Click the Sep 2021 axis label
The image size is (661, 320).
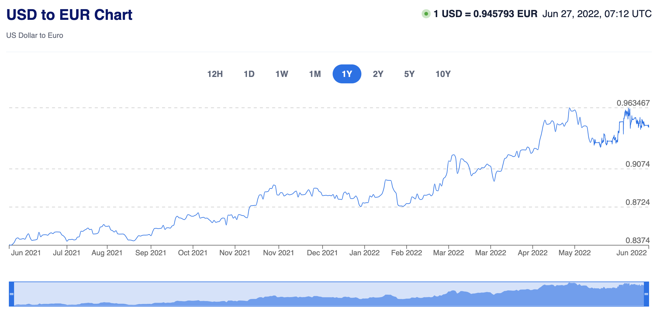pyautogui.click(x=150, y=253)
